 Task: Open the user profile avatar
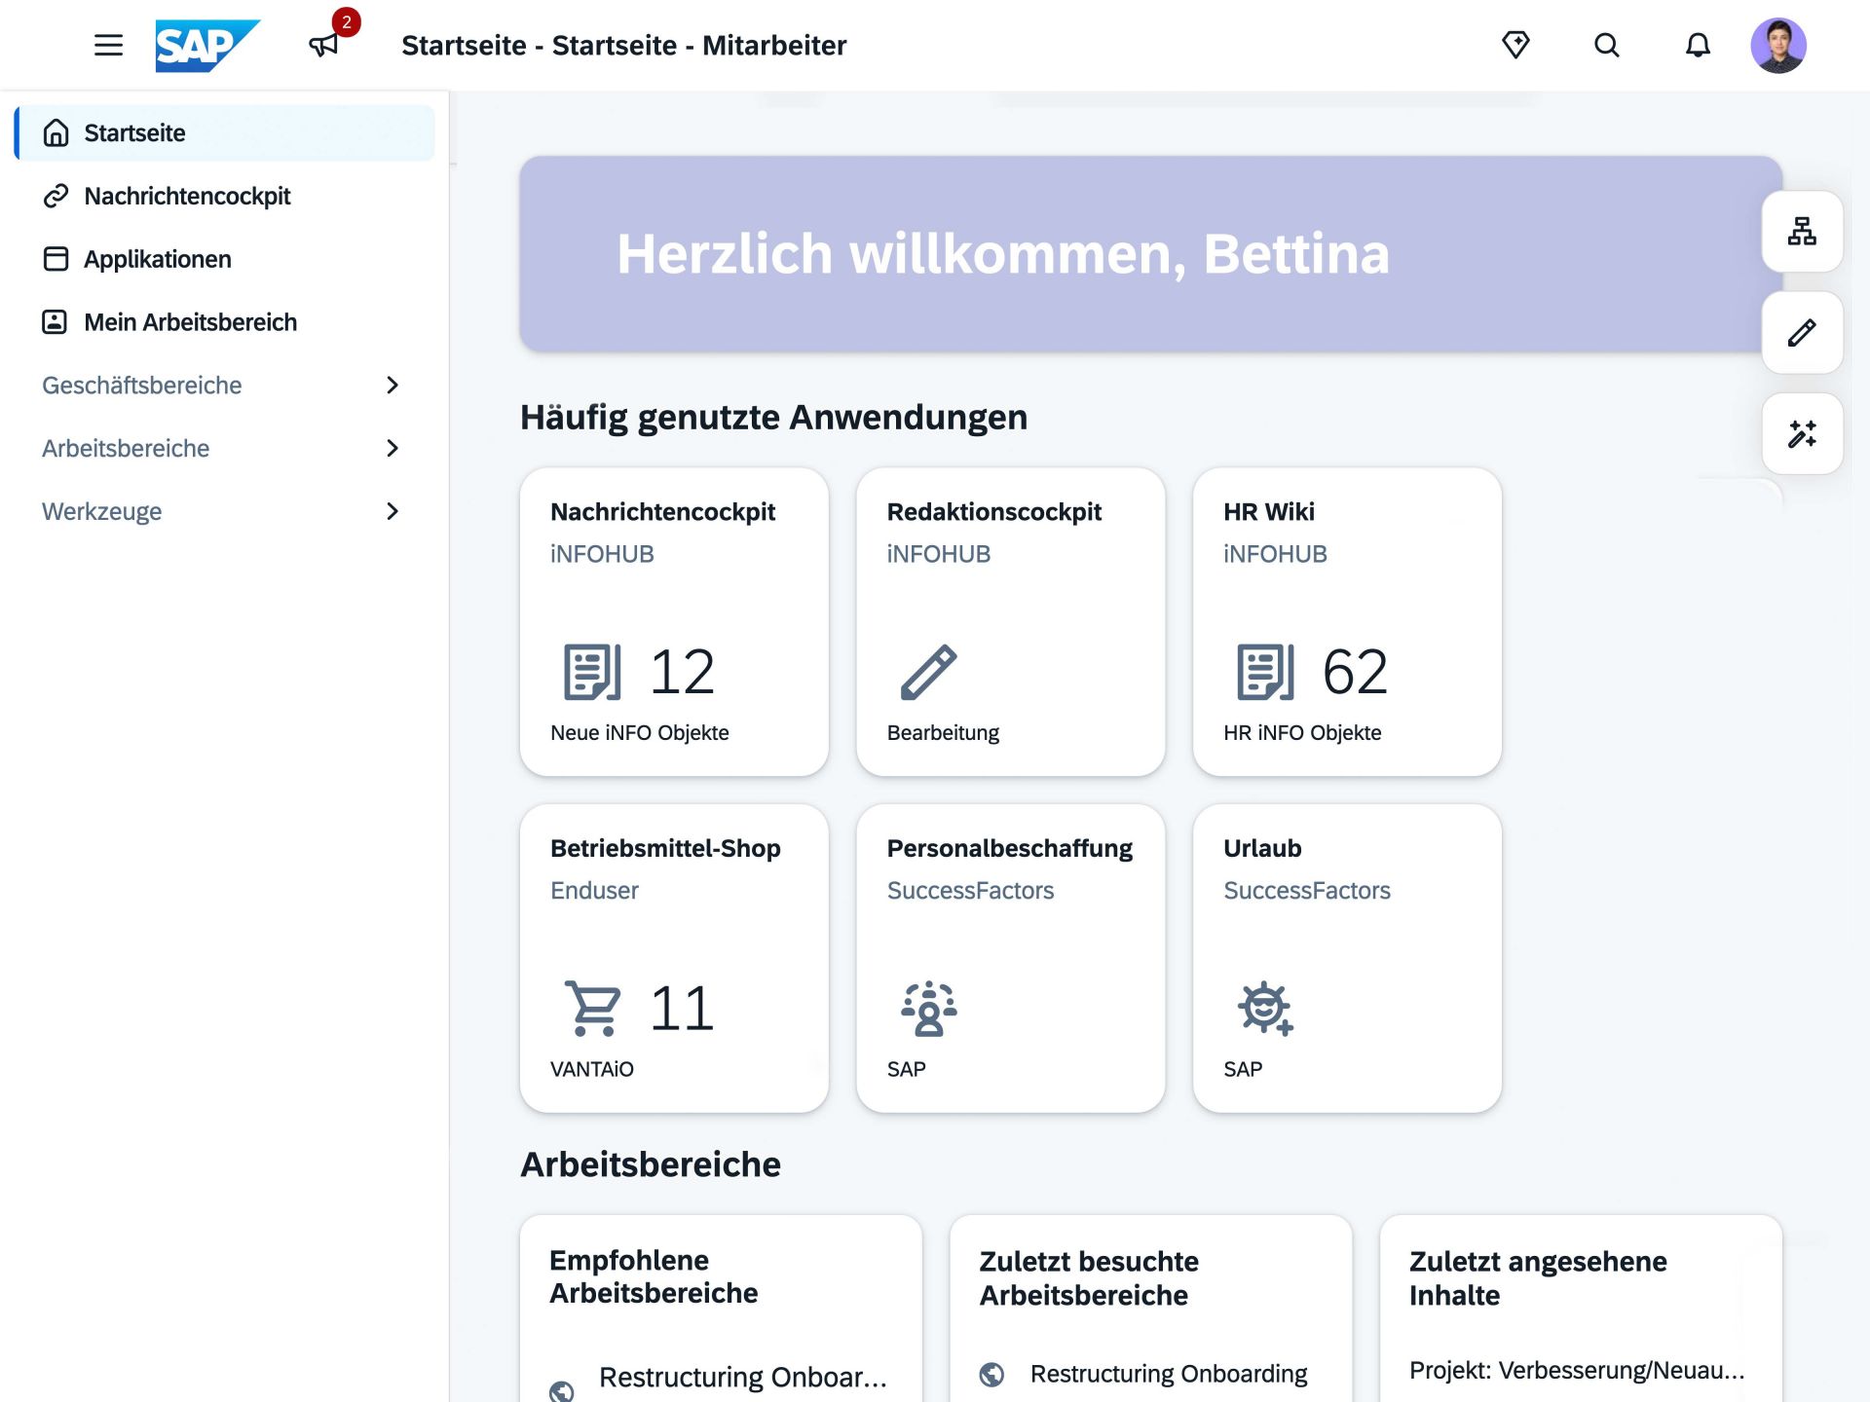[1778, 45]
